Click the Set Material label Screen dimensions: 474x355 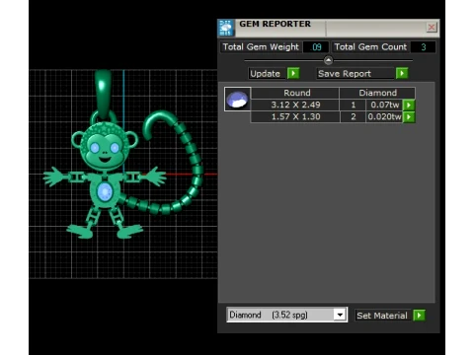[382, 316]
